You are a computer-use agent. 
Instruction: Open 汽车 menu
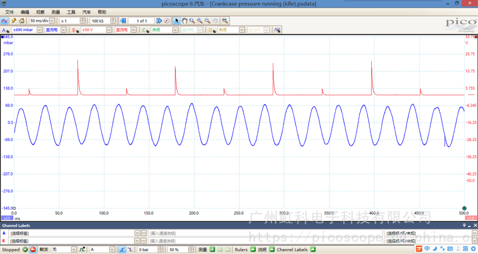[x=87, y=12]
